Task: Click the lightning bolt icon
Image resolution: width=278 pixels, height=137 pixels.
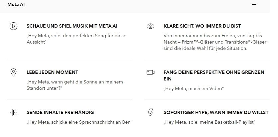Action: click(x=150, y=112)
